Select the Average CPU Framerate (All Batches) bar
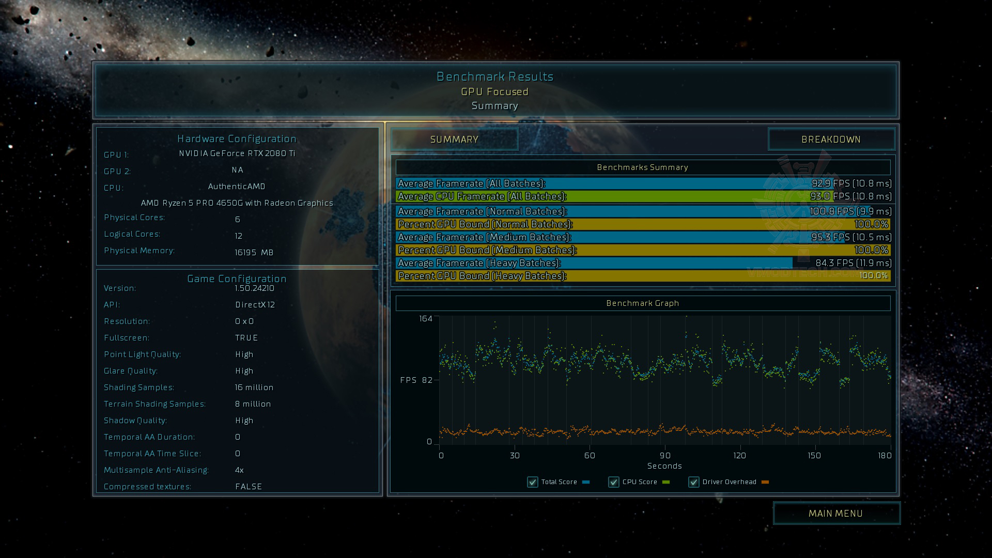This screenshot has width=992, height=558. tap(643, 196)
